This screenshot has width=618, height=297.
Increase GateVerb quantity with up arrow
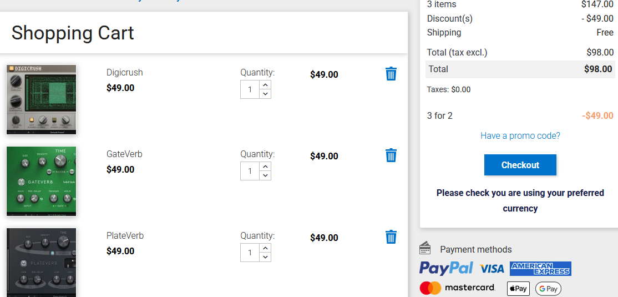pyautogui.click(x=265, y=167)
